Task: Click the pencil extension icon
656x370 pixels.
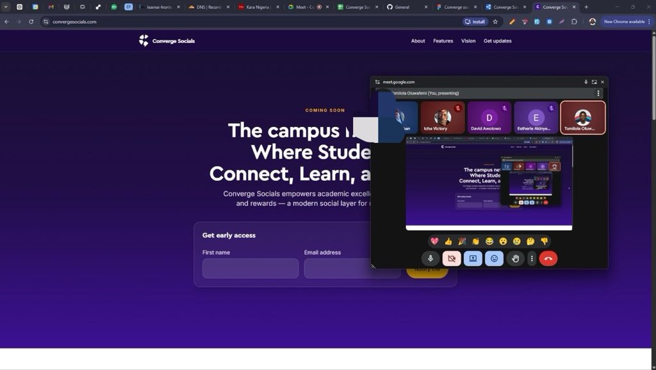Action: click(x=512, y=22)
